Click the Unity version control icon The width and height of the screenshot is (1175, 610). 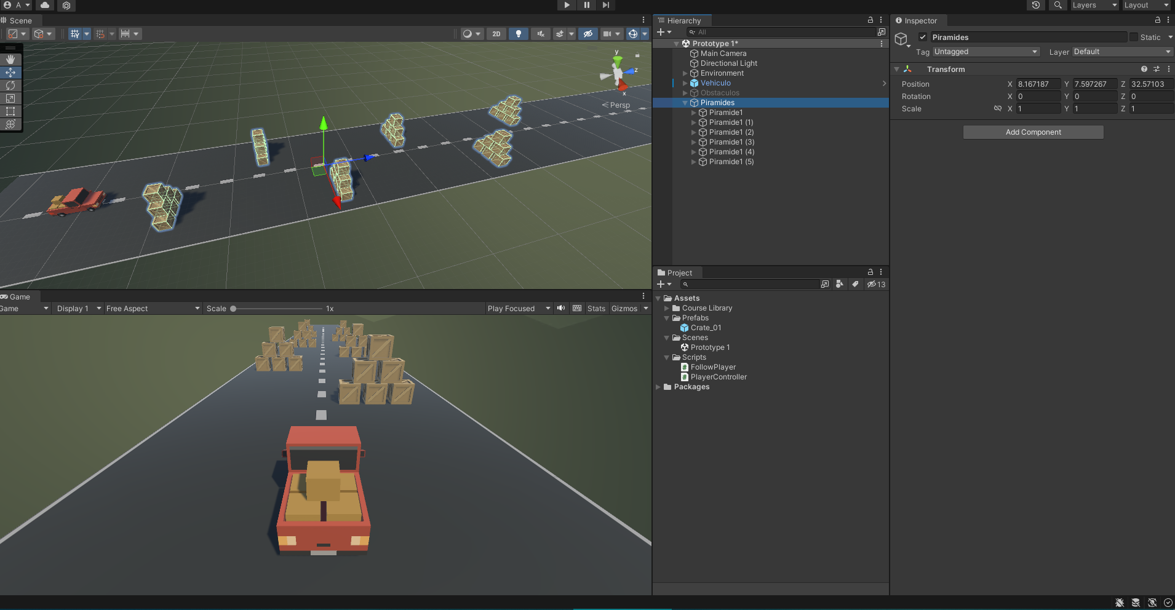(x=66, y=5)
